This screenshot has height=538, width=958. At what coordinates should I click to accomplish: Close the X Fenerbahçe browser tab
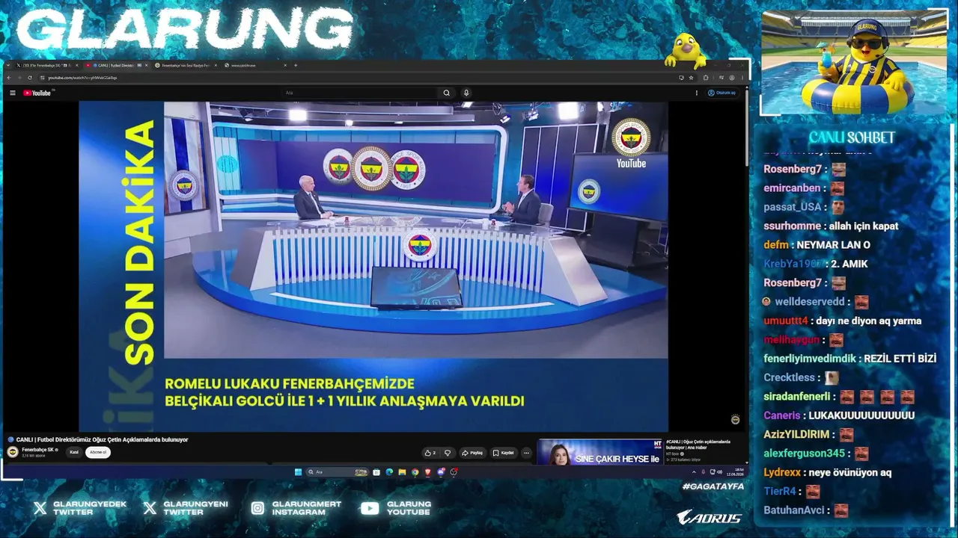(x=76, y=65)
